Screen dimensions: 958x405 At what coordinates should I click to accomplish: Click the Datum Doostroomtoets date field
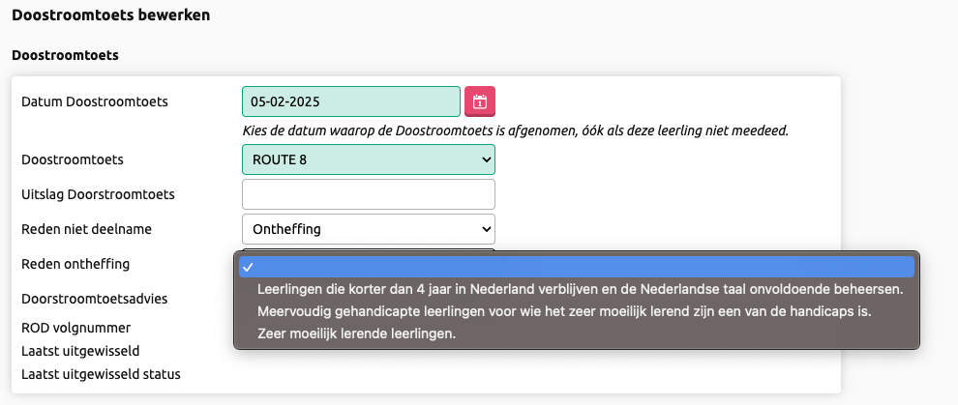pos(351,101)
